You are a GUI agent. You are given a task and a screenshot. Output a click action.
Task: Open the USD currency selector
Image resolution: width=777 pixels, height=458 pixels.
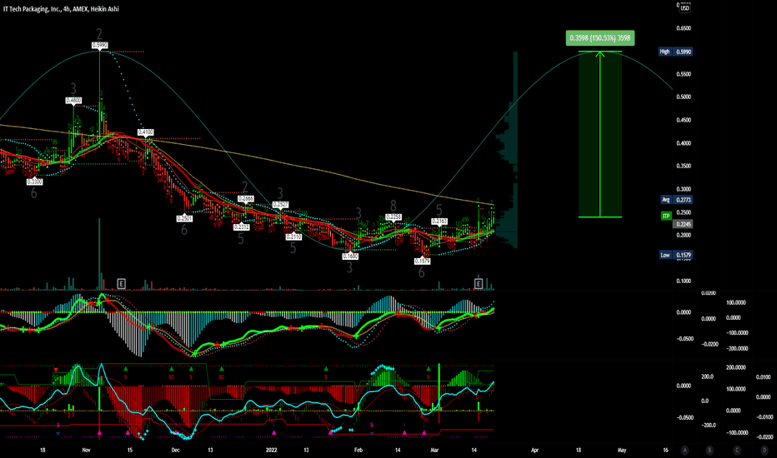coord(684,8)
